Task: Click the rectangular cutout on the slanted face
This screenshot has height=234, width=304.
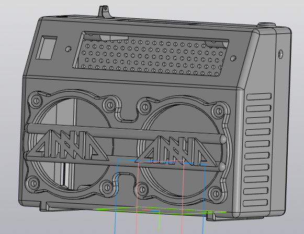Action: coord(47,47)
